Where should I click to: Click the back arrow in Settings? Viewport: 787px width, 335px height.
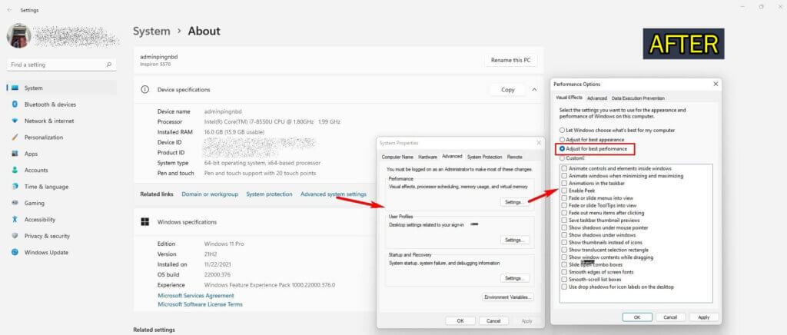9,10
